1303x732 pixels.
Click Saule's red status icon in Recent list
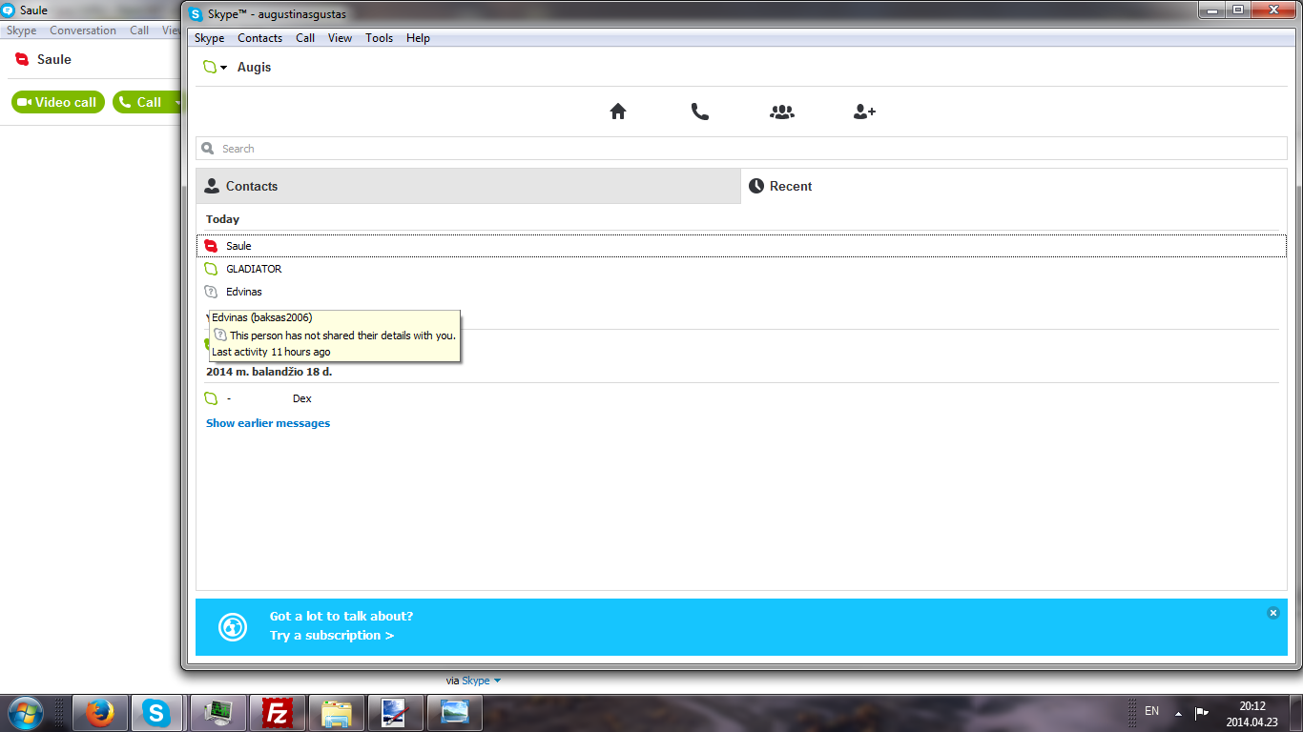coord(212,246)
